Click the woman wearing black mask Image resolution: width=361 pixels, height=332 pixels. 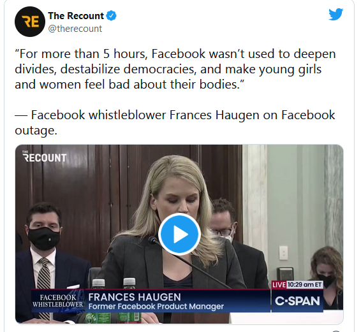click(327, 276)
